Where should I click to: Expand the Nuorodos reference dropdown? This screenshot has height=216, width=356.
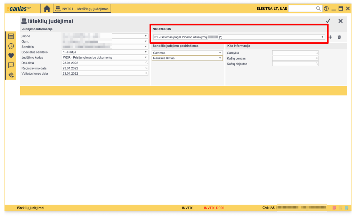tap(322, 37)
